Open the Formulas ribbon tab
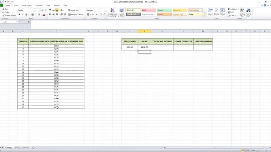The image size is (271, 152). tap(39, 5)
